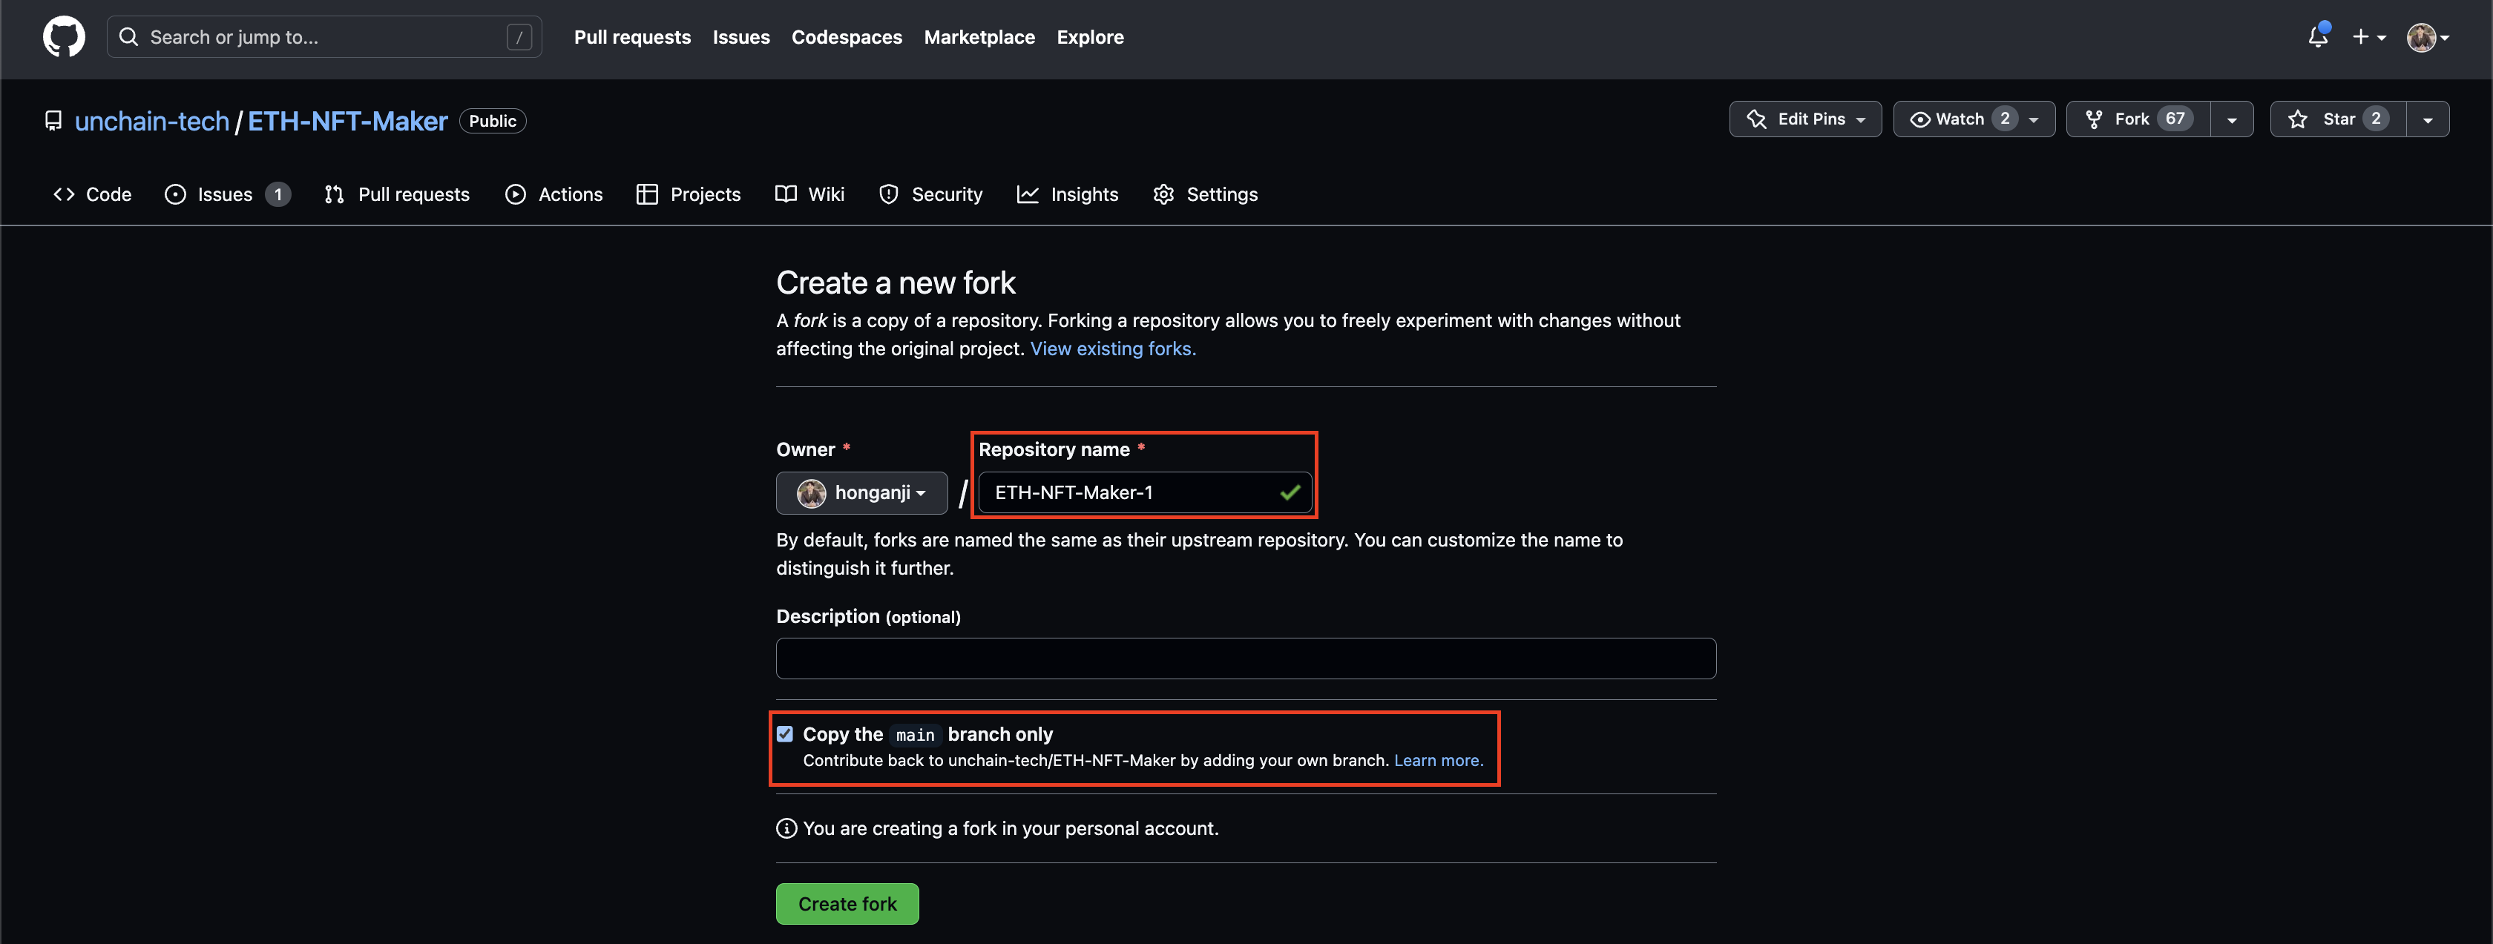This screenshot has height=944, width=2493.
Task: Click the Public visibility badge
Action: (493, 121)
